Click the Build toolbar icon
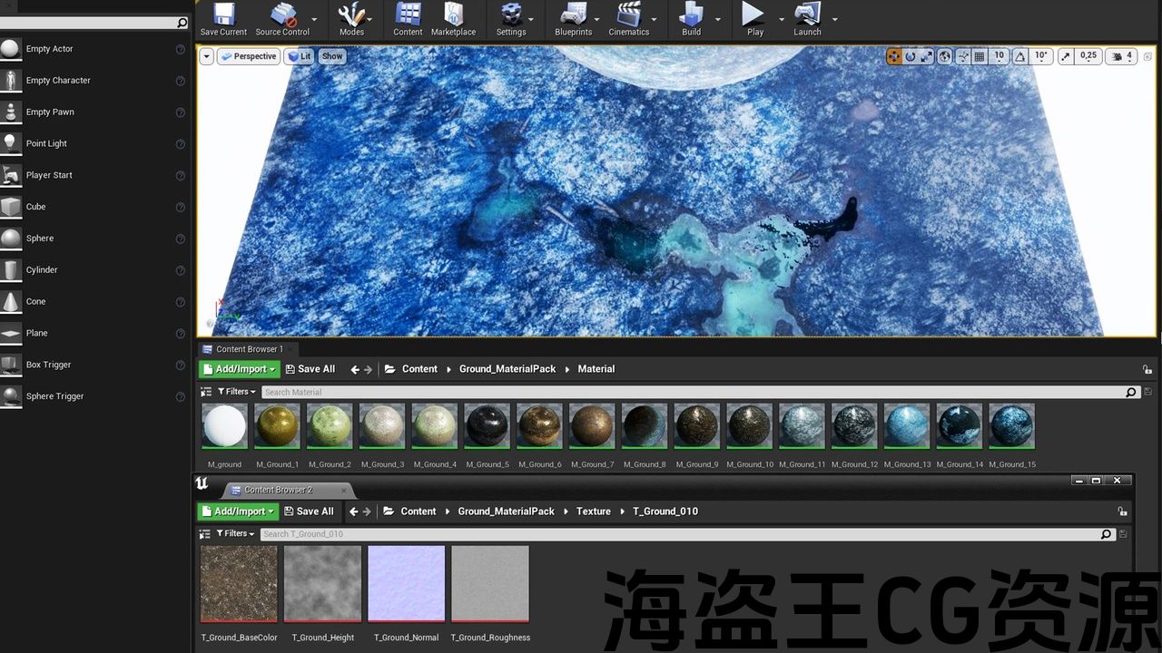 pyautogui.click(x=691, y=15)
